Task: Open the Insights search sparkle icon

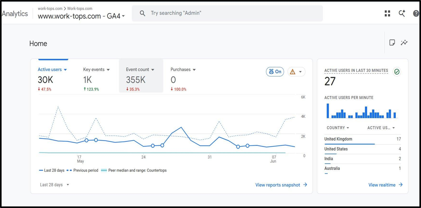Action: (402, 13)
